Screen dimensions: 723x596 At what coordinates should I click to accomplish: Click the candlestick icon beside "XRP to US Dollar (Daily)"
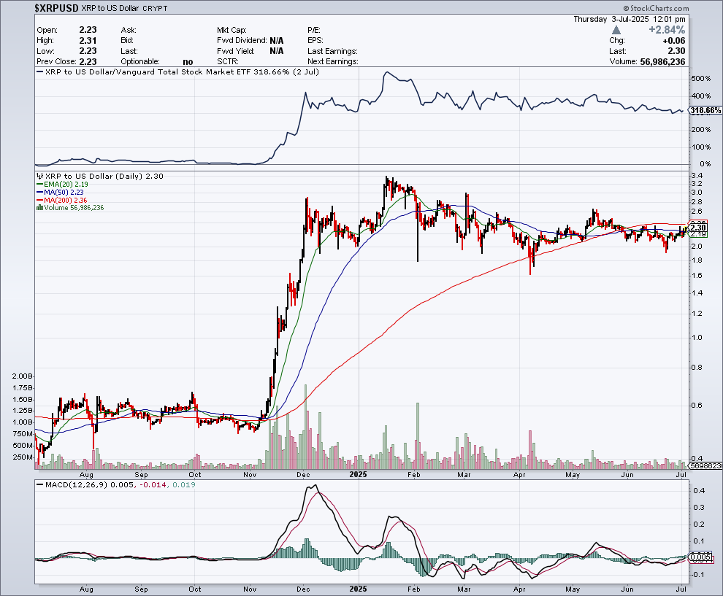pos(40,176)
